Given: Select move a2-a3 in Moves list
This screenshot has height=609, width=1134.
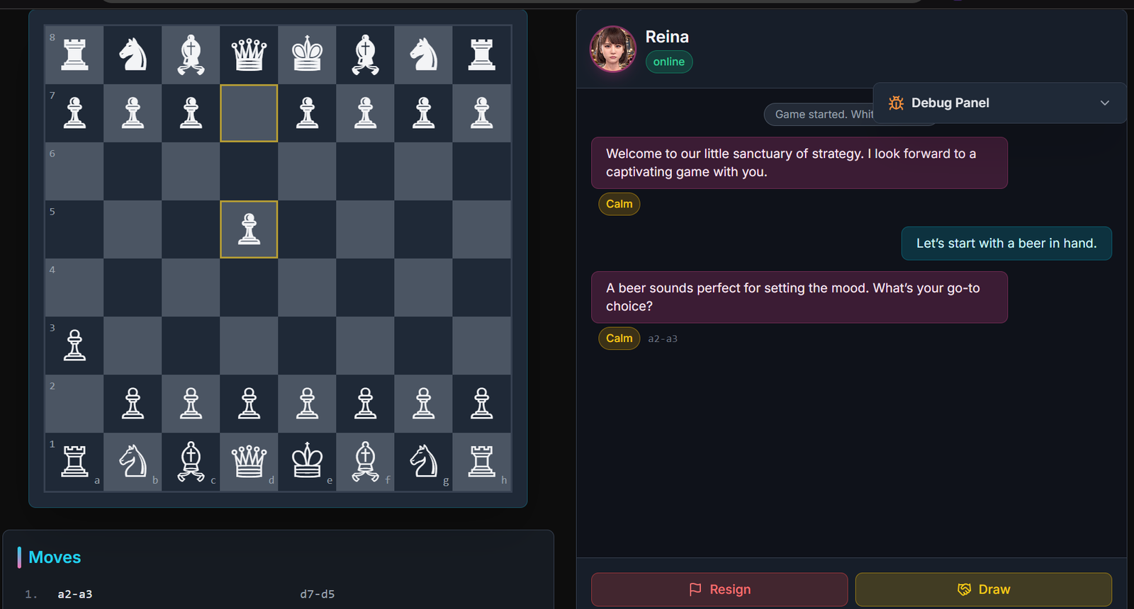Looking at the screenshot, I should tap(75, 594).
